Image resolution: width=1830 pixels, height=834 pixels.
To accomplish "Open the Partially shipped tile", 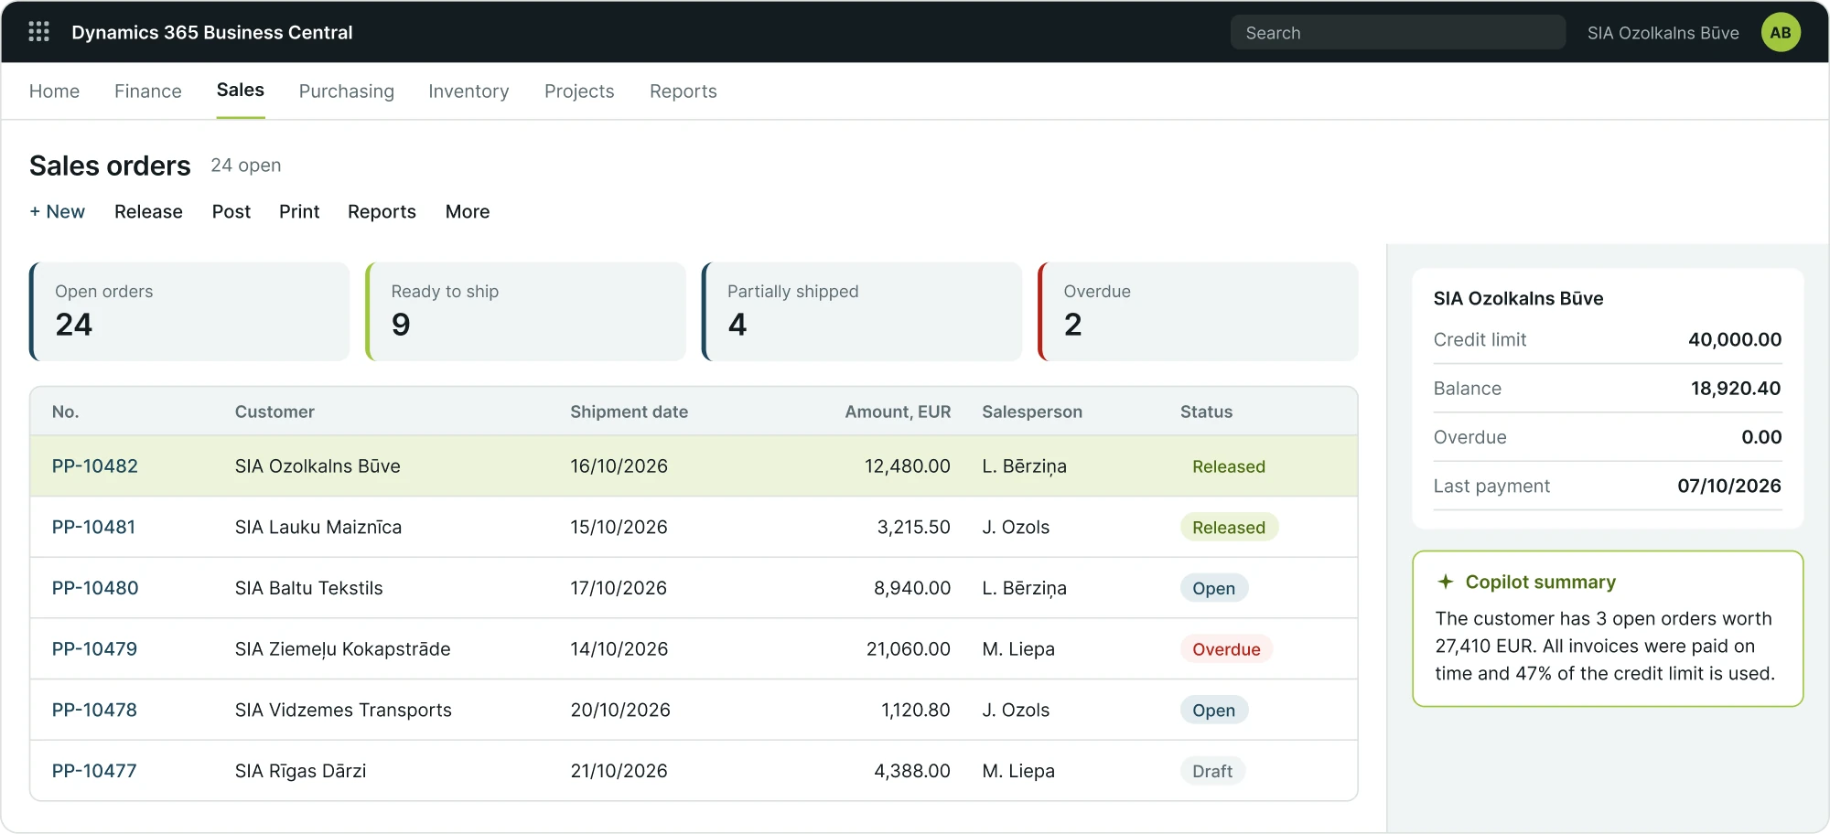I will 862,312.
